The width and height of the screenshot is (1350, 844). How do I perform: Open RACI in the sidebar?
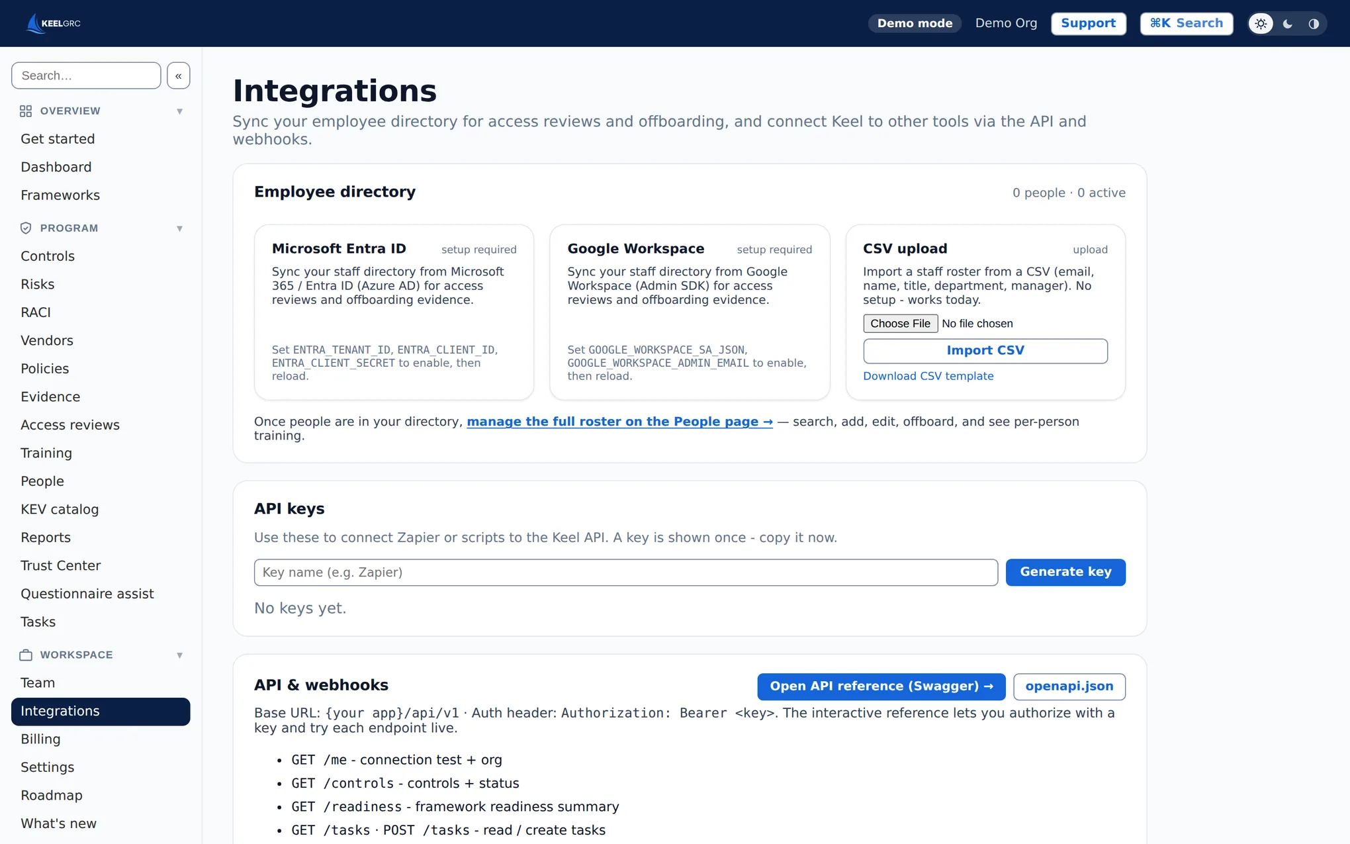(101, 312)
